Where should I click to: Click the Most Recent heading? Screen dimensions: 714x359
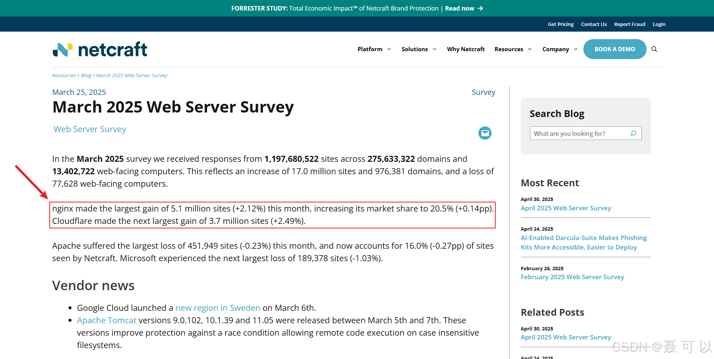[550, 183]
